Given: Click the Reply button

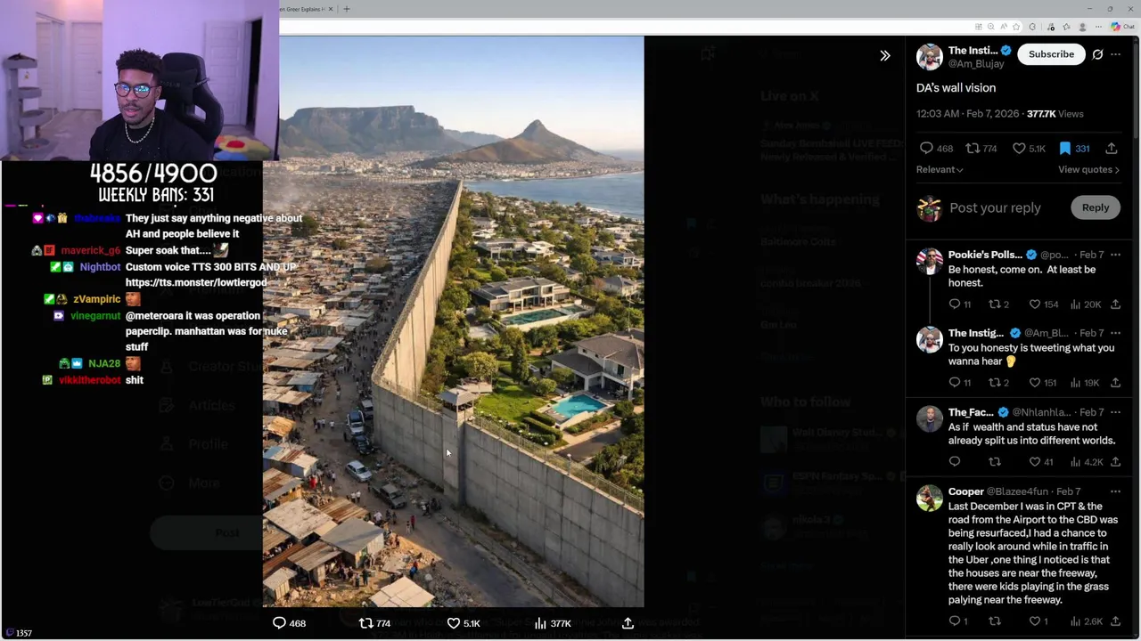Looking at the screenshot, I should 1096,207.
